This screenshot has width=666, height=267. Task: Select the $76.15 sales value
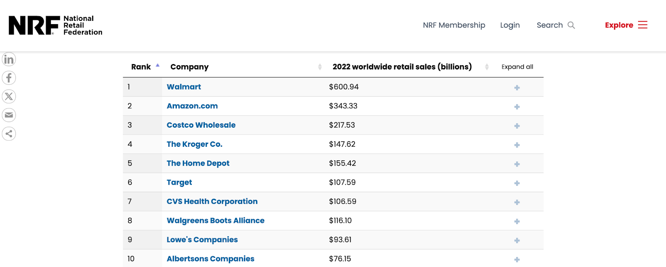340,259
